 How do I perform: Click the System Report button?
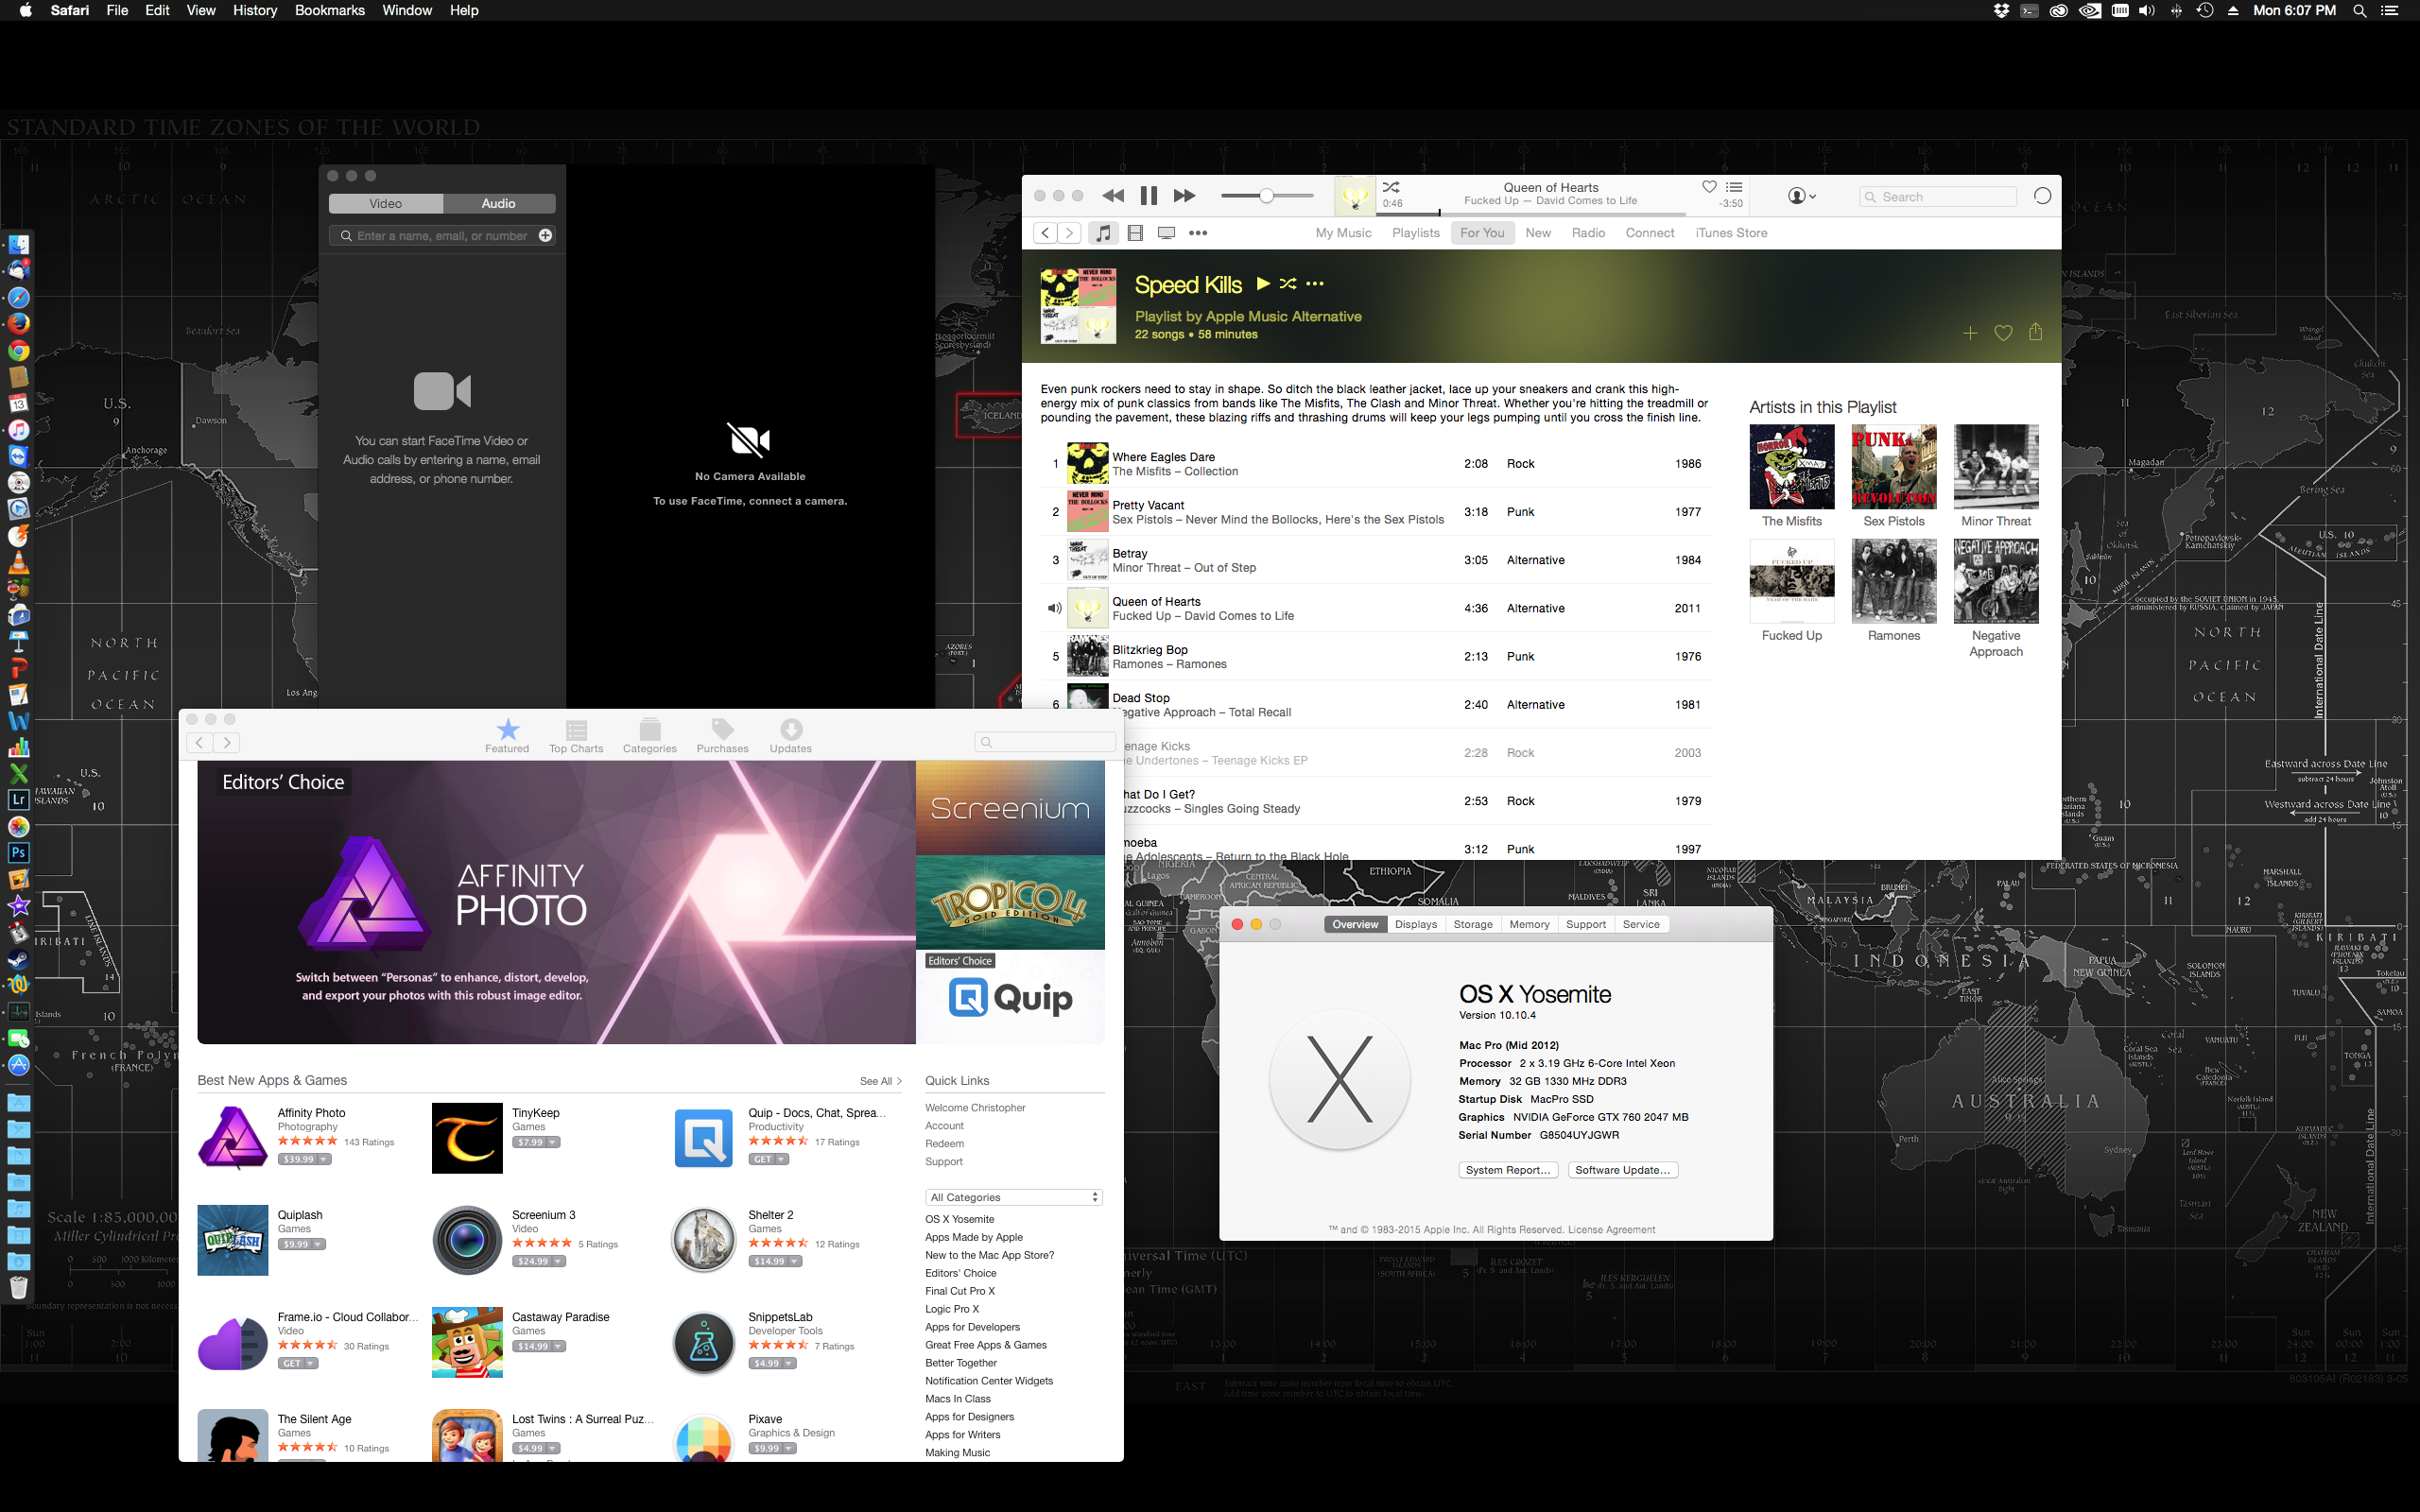1508,1170
